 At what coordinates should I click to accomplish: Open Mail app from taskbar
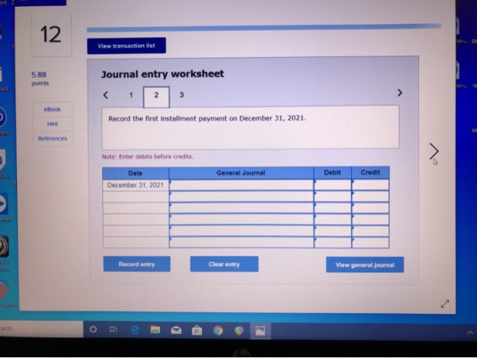tap(176, 330)
